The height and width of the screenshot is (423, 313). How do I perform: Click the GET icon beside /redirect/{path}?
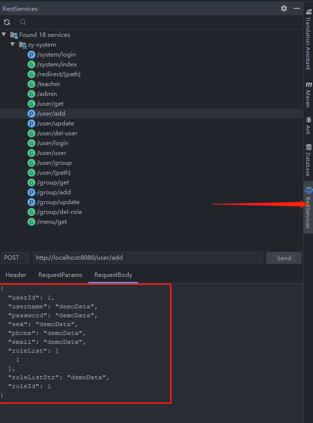click(31, 74)
